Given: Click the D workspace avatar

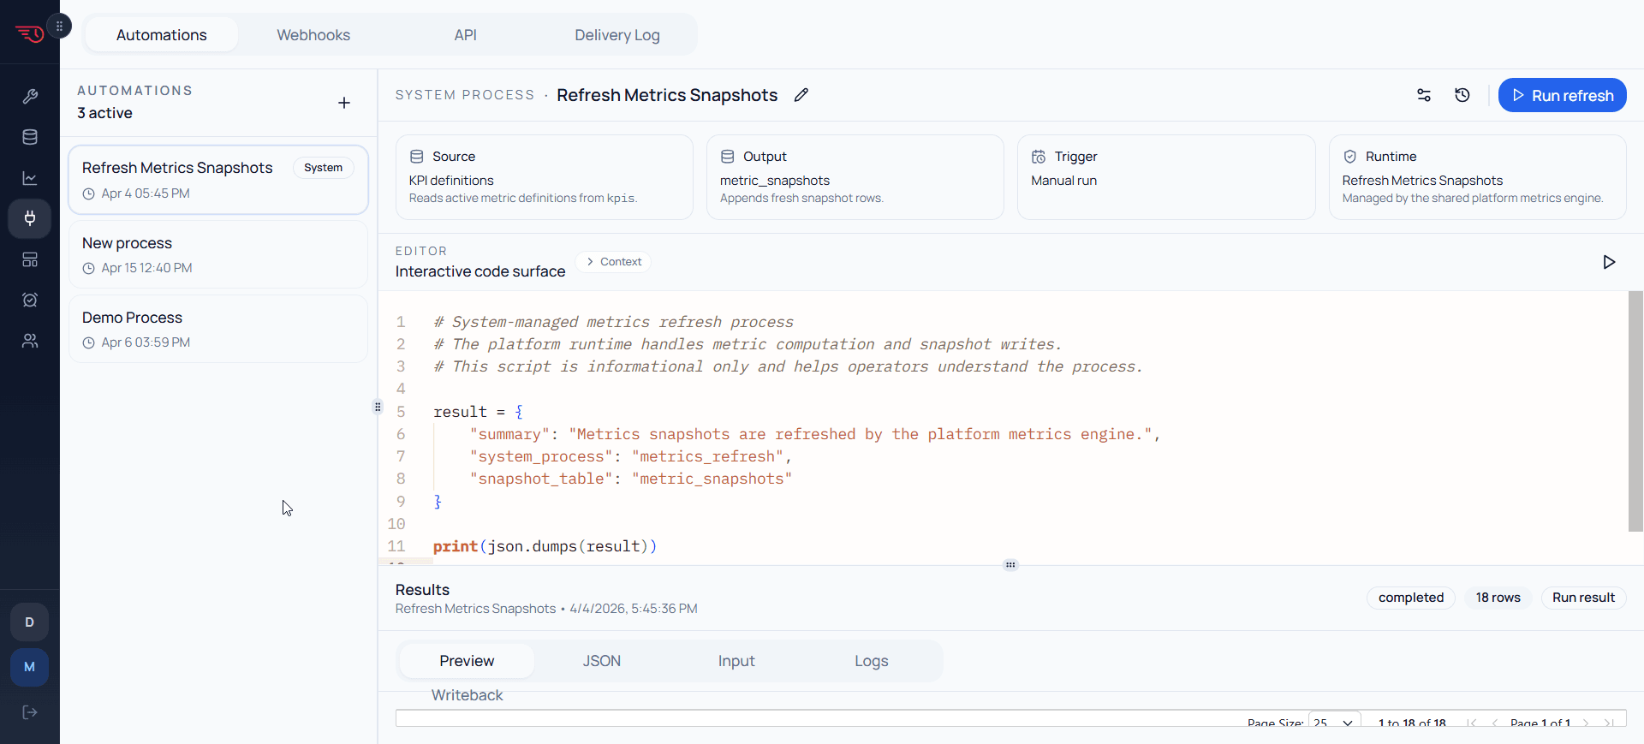Looking at the screenshot, I should [29, 622].
